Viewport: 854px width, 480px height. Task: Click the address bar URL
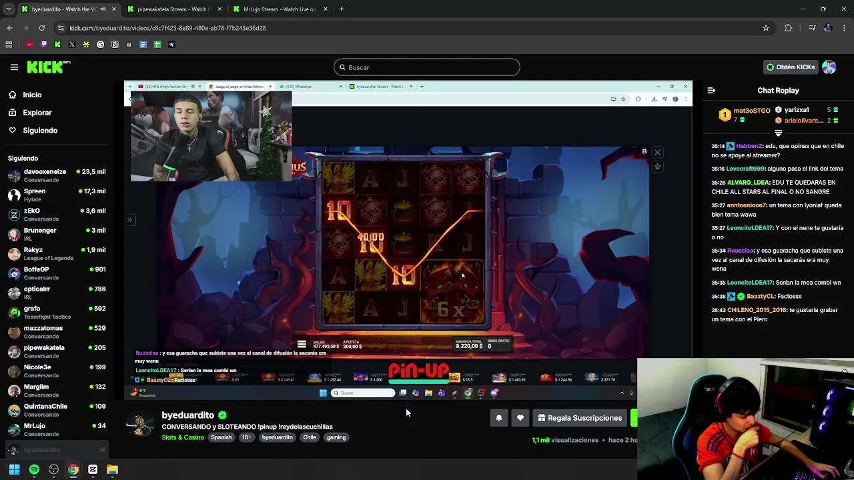click(x=167, y=28)
